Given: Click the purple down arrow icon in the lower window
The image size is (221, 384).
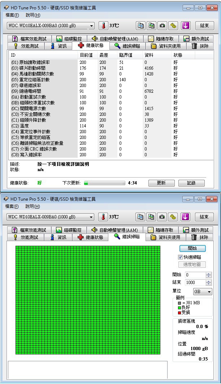Looking at the screenshot, I should coord(185,217).
